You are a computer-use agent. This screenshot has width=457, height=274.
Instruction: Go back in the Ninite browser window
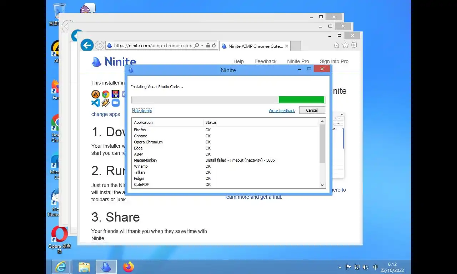click(87, 45)
